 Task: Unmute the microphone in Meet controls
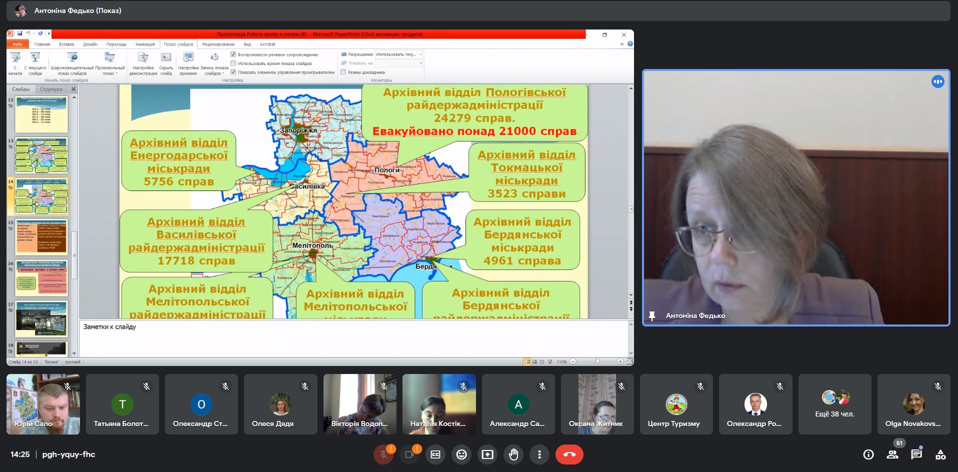pos(383,454)
